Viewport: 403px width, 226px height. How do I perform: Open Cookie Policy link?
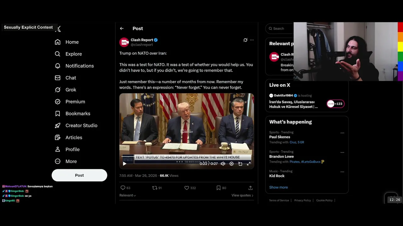[x=324, y=200]
